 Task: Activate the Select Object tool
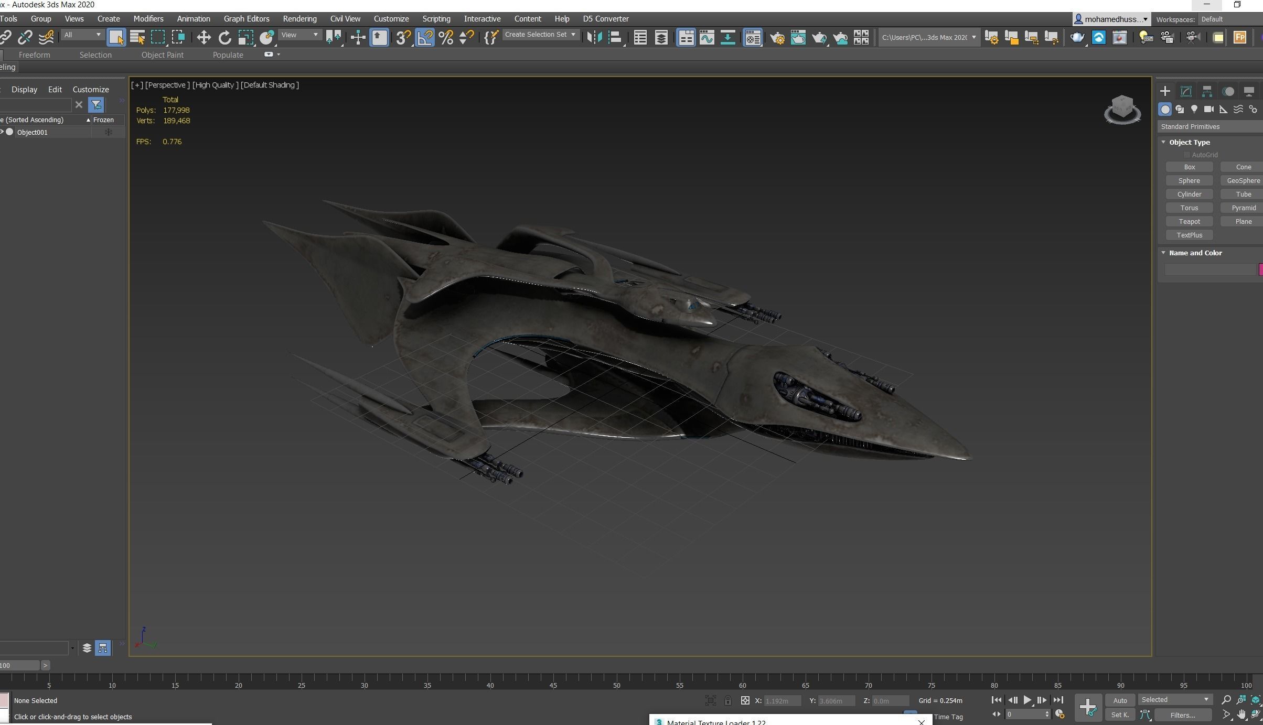click(116, 37)
